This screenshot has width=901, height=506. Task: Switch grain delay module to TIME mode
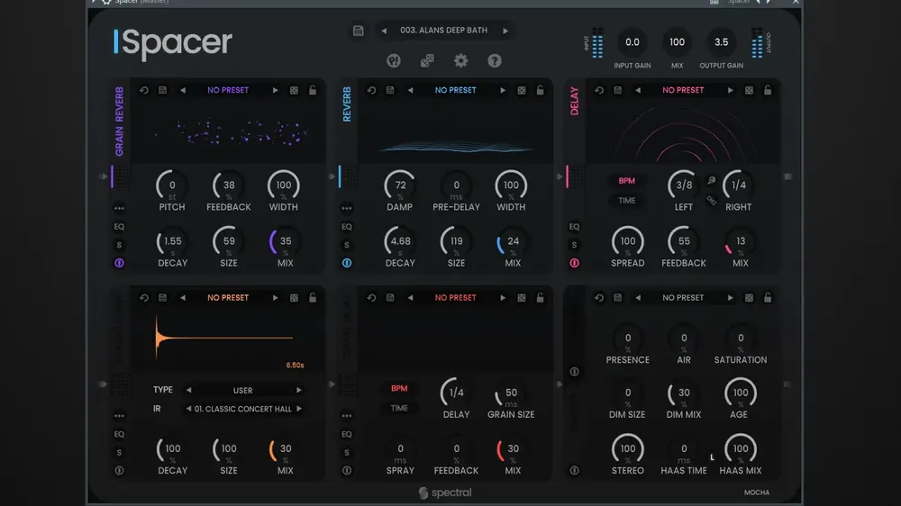(399, 408)
